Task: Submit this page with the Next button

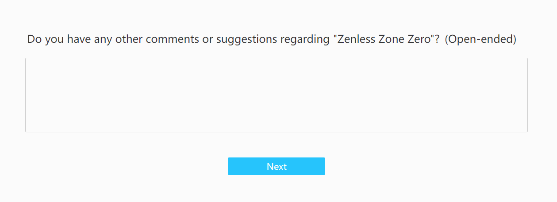Action: click(x=276, y=166)
